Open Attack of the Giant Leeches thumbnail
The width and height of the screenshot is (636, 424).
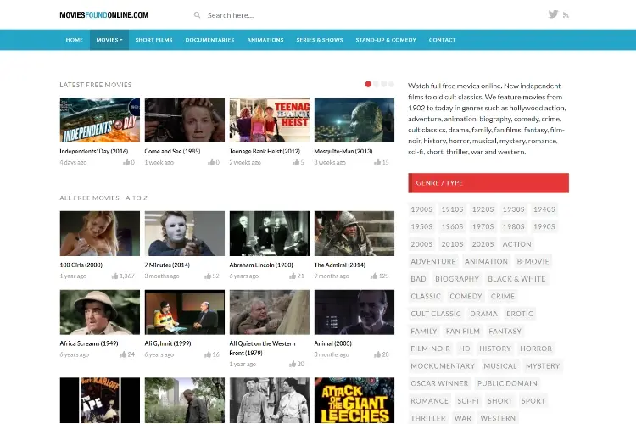(354, 400)
